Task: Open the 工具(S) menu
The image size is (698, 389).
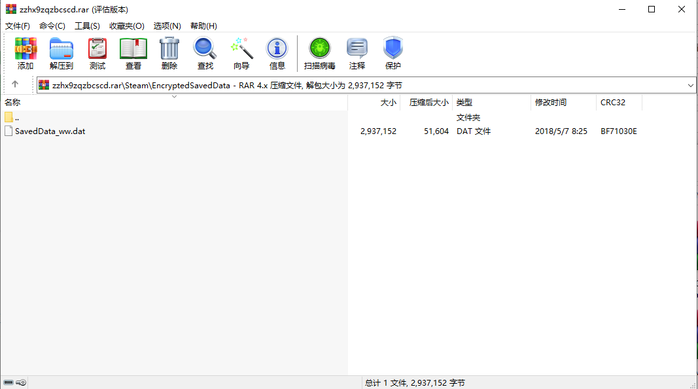Action: 87,25
